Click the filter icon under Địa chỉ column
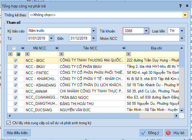192x140 pixels. 128,54
